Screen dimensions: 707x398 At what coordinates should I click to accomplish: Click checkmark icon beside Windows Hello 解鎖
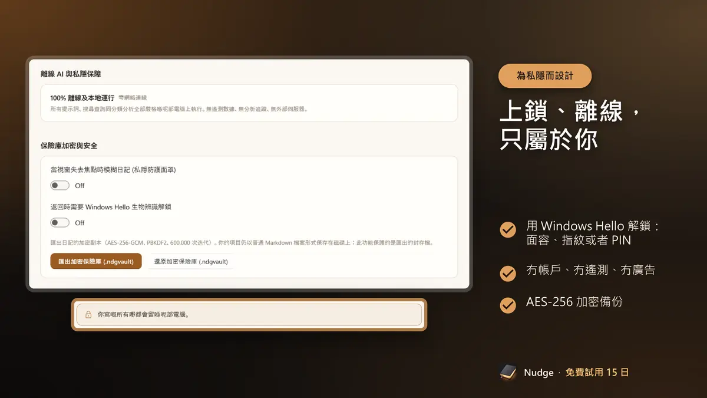[x=508, y=229]
